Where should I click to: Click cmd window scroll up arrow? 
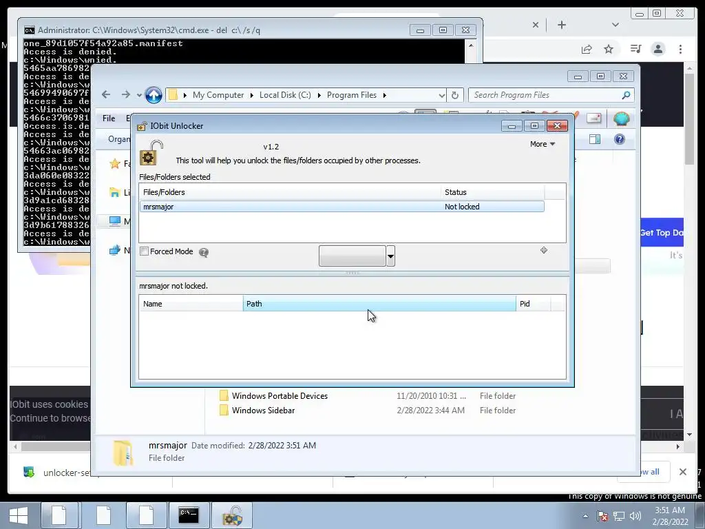click(471, 45)
